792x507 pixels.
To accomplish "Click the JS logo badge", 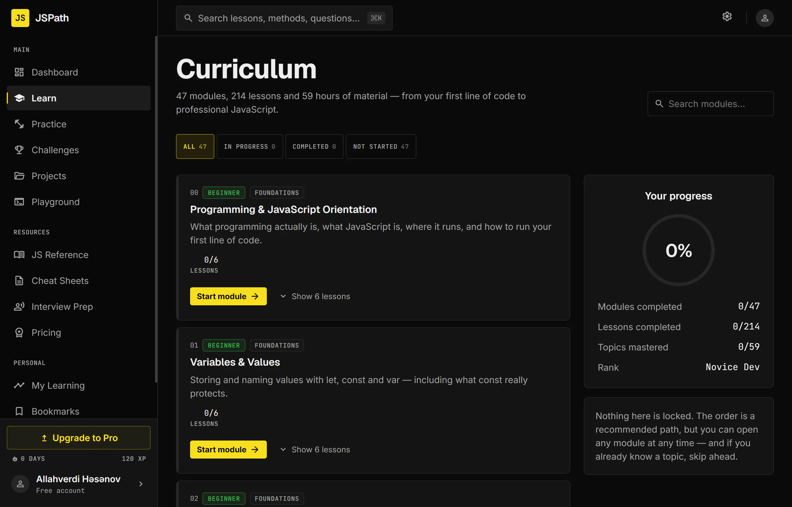I will [x=20, y=18].
